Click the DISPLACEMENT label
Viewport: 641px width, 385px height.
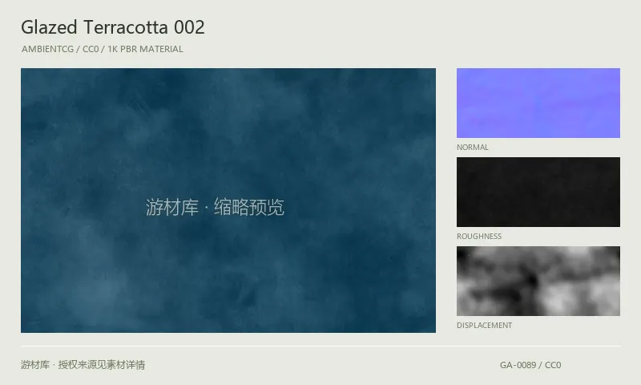(485, 326)
